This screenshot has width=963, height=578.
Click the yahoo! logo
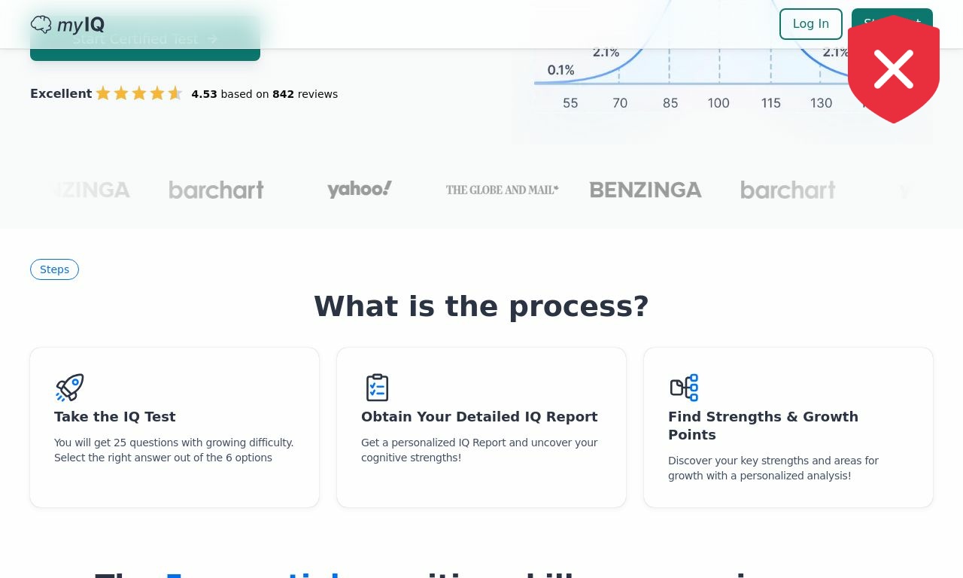(x=360, y=190)
